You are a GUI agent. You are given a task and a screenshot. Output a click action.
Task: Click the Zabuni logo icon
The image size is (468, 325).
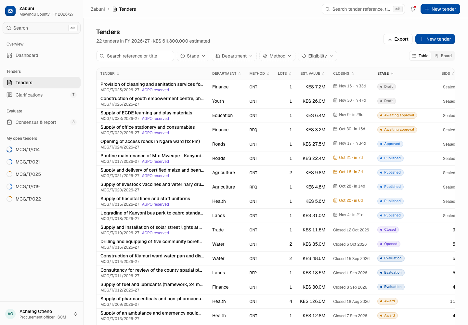(x=10, y=11)
